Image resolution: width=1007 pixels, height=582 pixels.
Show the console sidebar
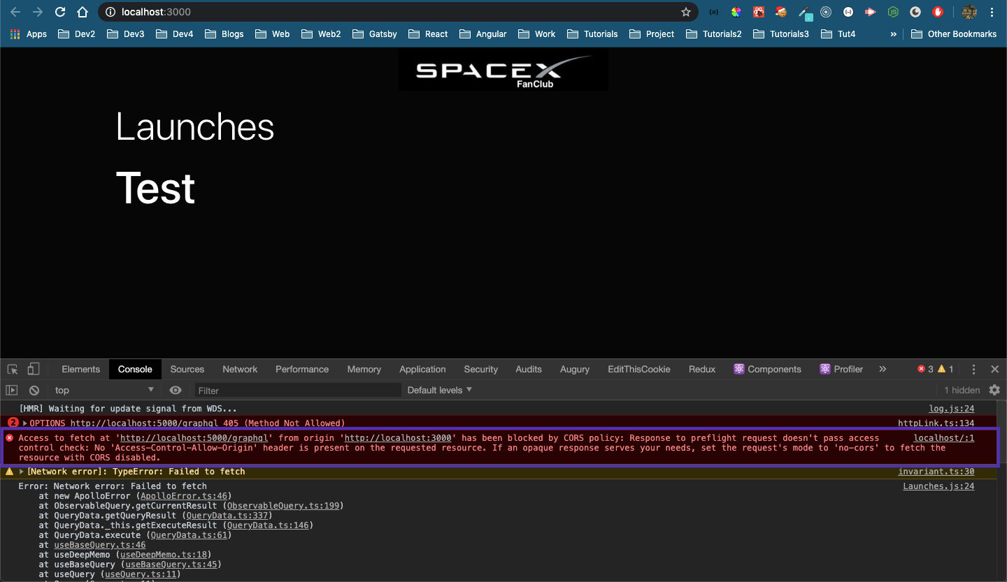point(12,390)
